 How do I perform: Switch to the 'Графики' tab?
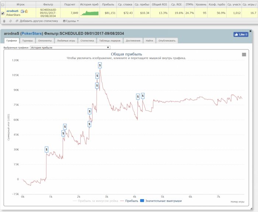pos(12,41)
